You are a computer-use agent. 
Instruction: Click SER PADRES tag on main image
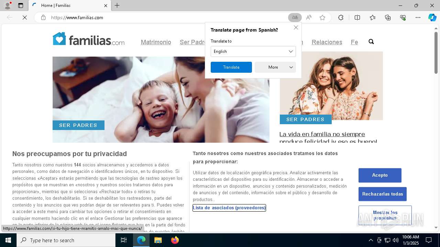[78, 125]
